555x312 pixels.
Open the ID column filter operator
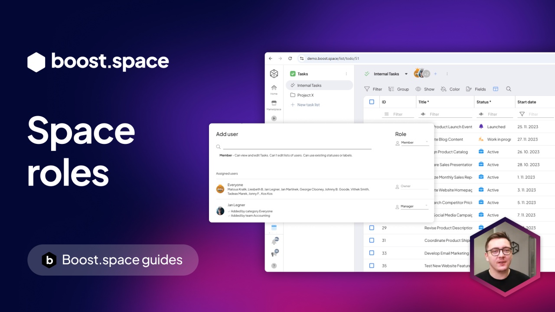[386, 114]
